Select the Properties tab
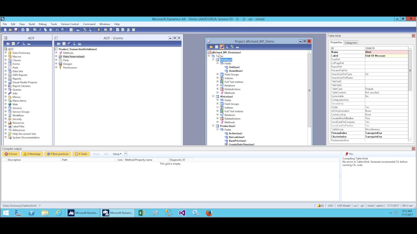 pyautogui.click(x=336, y=43)
